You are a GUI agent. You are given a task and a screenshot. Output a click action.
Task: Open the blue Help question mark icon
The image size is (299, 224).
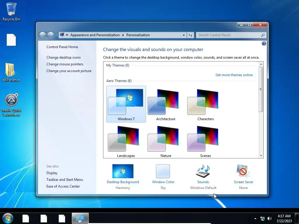pyautogui.click(x=264, y=44)
